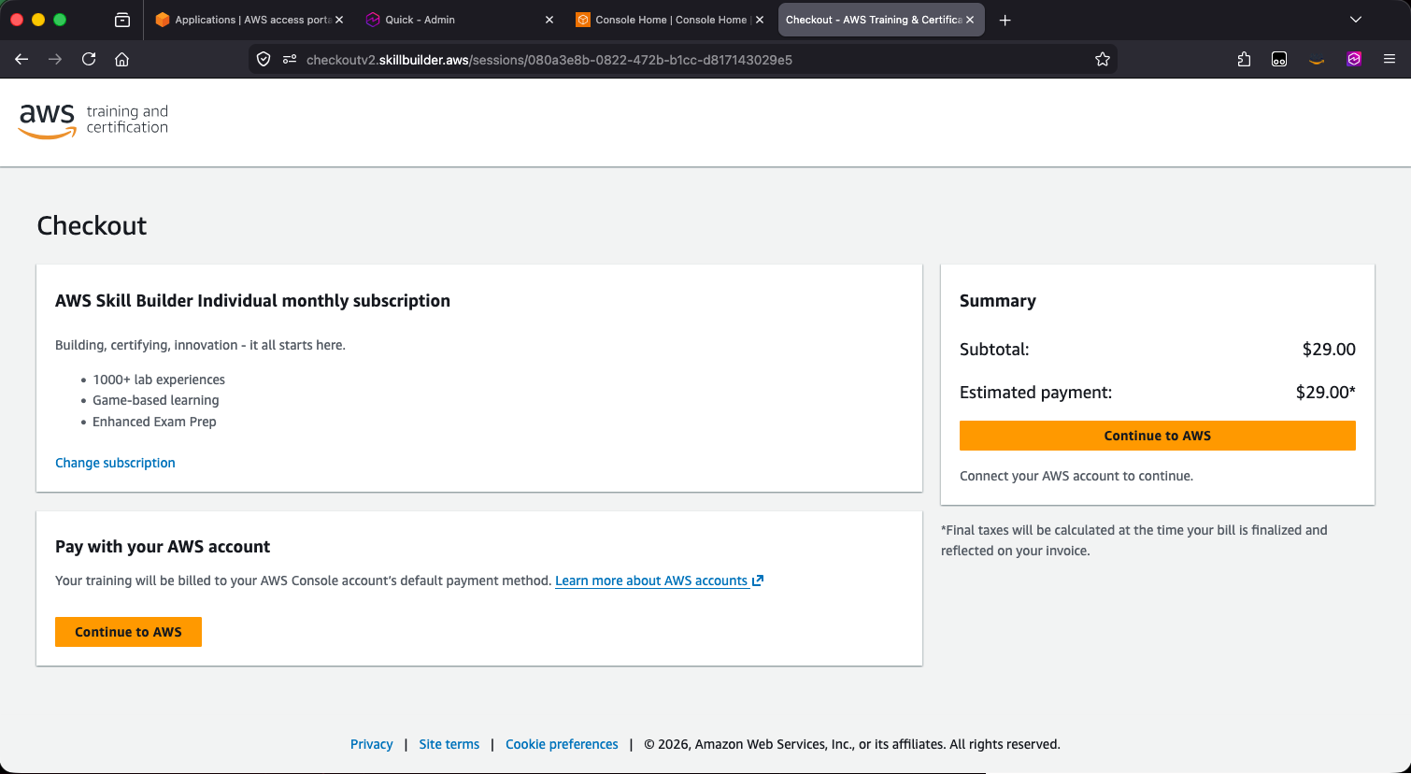Click 'Connect your AWS account to continue' text
Screen dimensions: 1411x774
[1076, 476]
